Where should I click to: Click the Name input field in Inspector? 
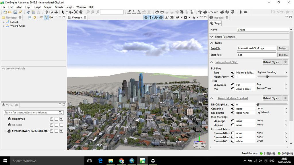[263, 30]
